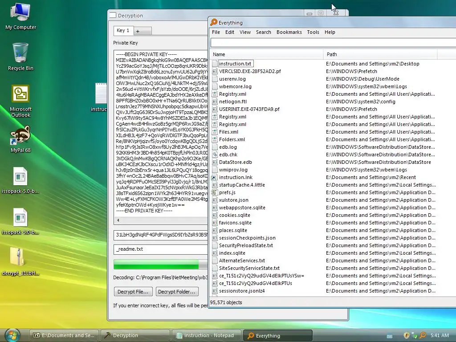
Task: Switch to 7-Zip Documents and Settings taskbar button
Action: click(64, 335)
